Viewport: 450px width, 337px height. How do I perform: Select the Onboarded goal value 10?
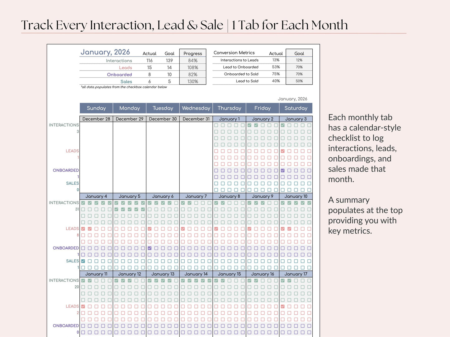(169, 75)
